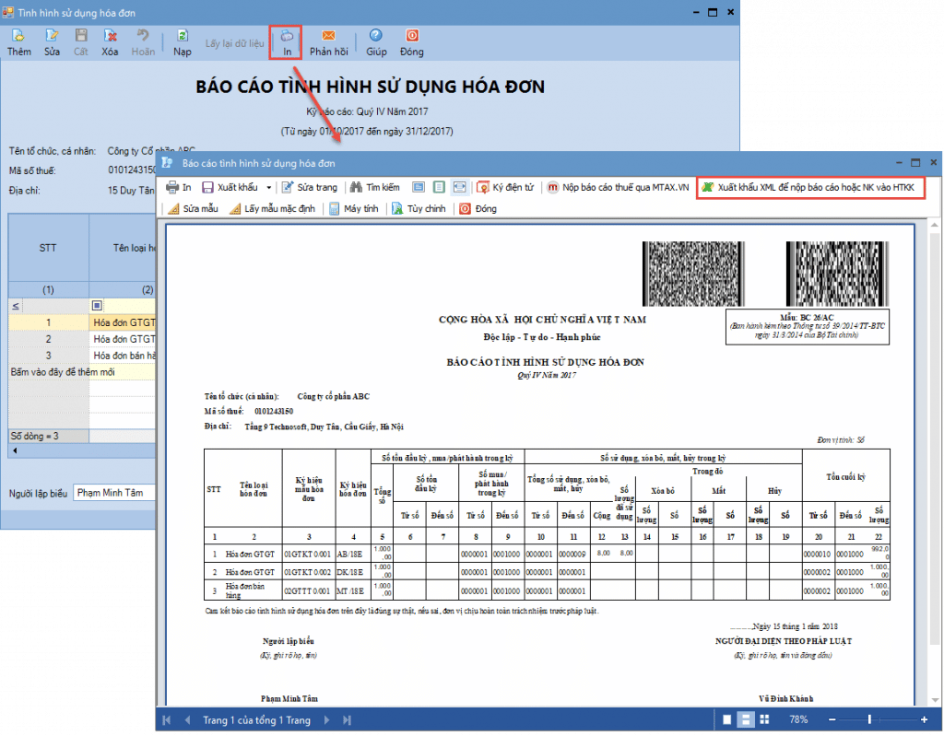Click the STT column header in the grid

click(x=48, y=248)
